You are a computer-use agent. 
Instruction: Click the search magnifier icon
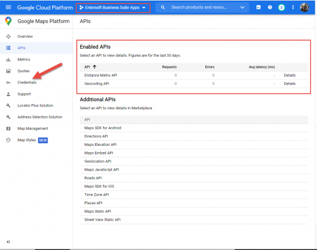pyautogui.click(x=163, y=7)
